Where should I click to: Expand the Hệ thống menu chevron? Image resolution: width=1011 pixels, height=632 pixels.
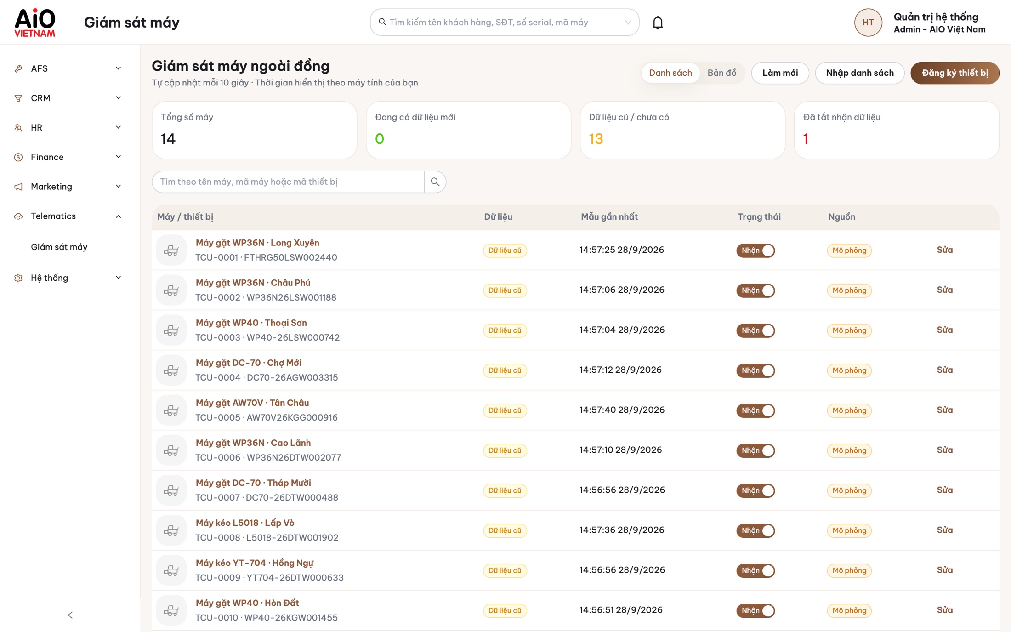pyautogui.click(x=118, y=278)
